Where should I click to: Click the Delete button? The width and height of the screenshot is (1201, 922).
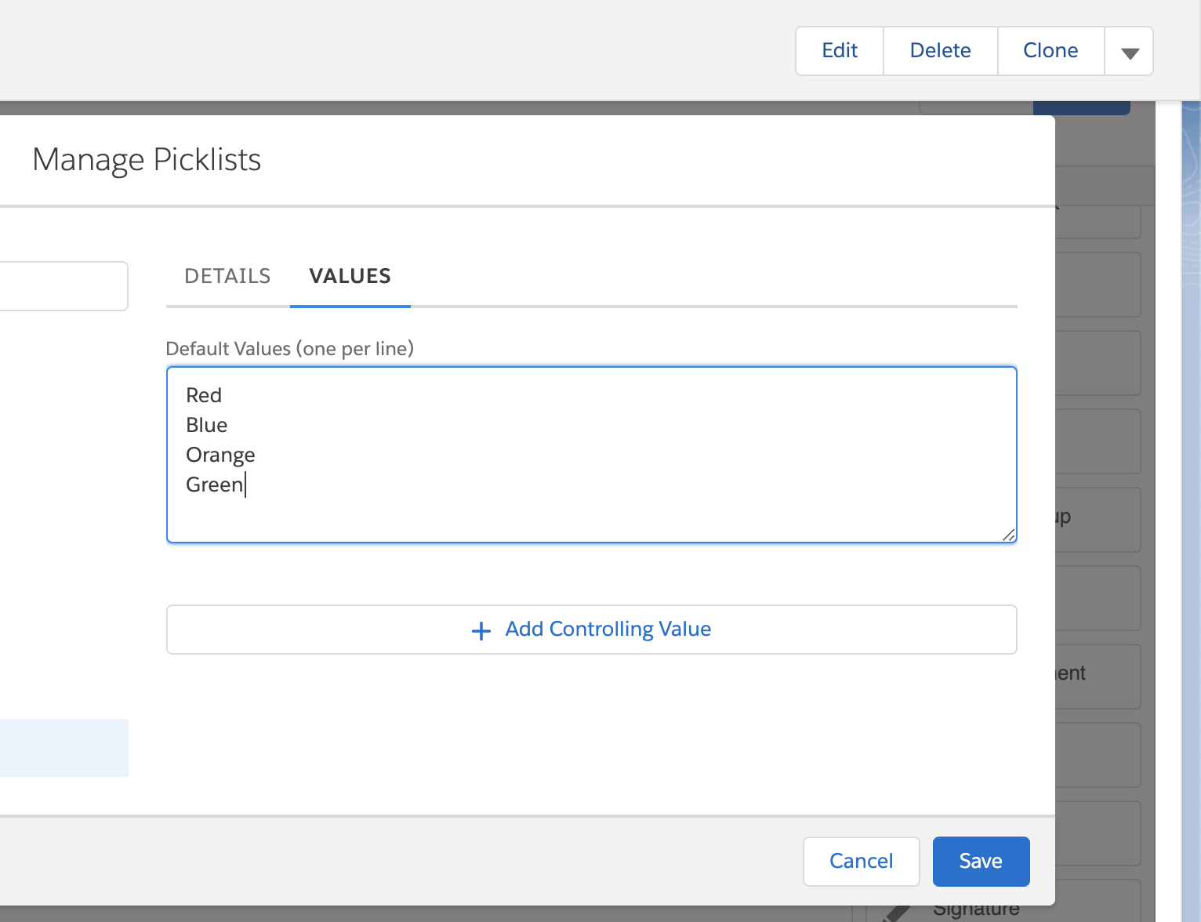(940, 50)
